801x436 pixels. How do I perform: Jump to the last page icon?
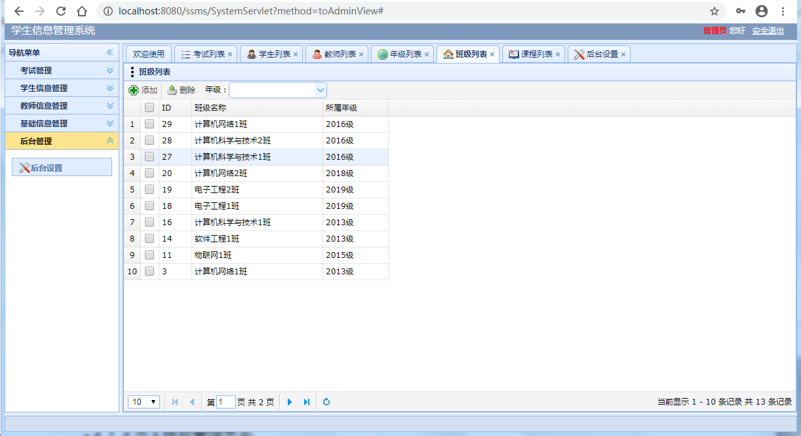pos(305,401)
